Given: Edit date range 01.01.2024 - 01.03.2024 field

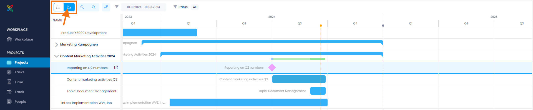Looking at the screenshot, I should point(144,7).
